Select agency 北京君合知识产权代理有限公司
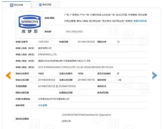 click(53, 99)
